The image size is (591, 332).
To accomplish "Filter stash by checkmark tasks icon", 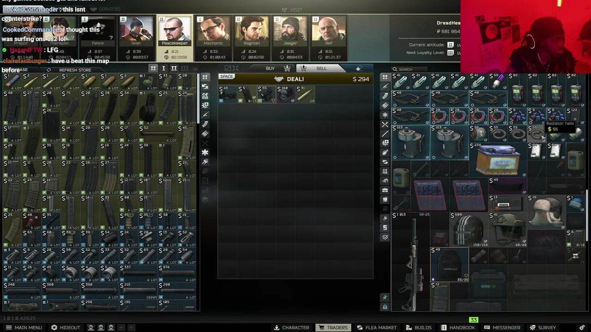I will (x=385, y=237).
